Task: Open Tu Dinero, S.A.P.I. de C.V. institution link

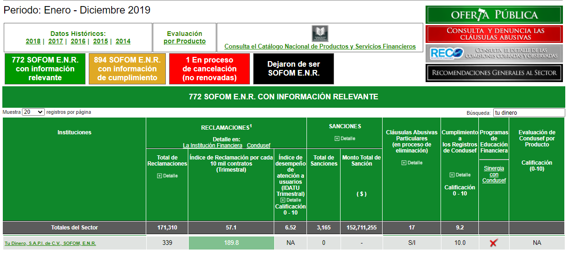Action: (x=50, y=243)
